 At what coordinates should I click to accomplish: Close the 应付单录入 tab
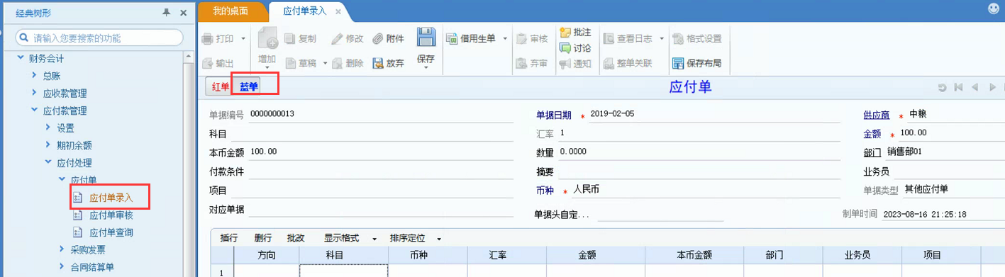click(338, 11)
